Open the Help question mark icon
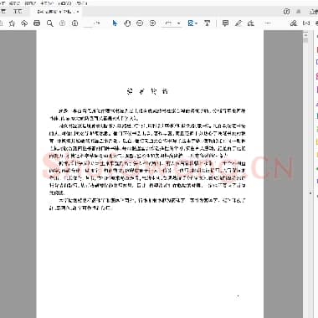This screenshot has height=318, width=318. tap(286, 12)
